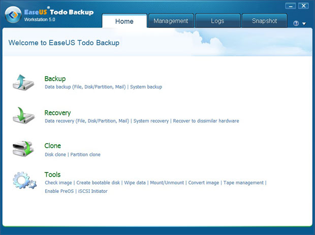Expand the help dropdown arrow

coord(304,23)
